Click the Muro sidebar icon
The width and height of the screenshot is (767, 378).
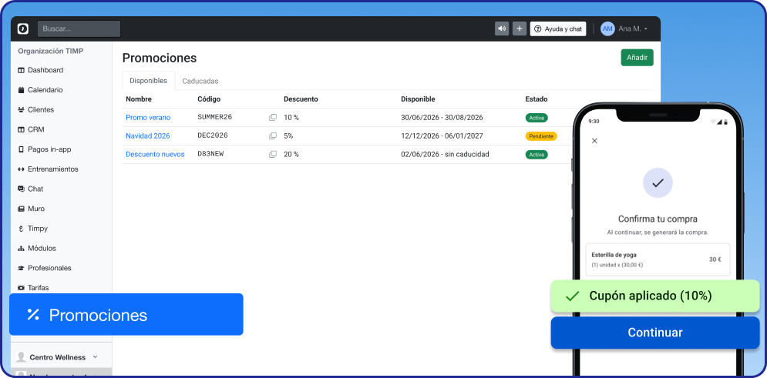[x=21, y=209]
